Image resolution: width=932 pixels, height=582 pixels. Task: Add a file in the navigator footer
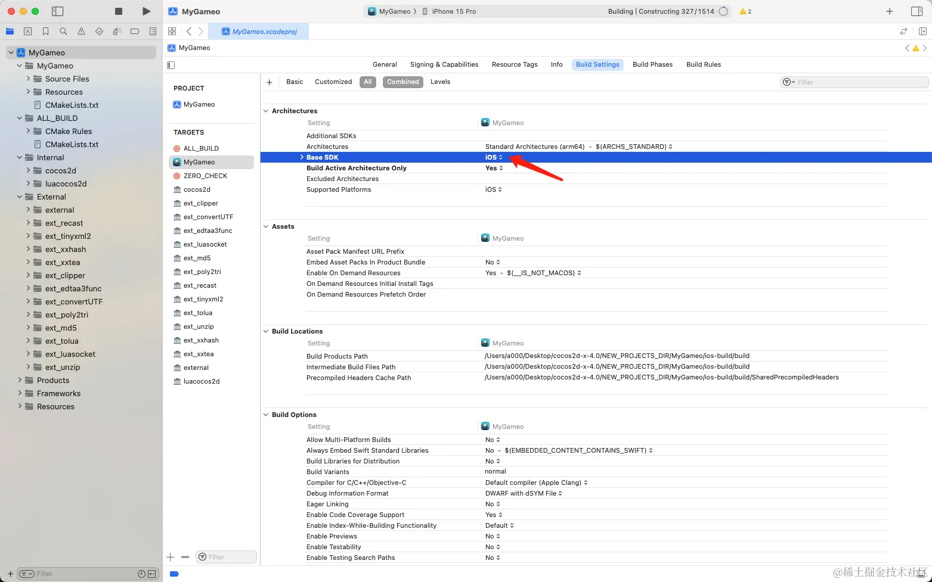coord(10,574)
